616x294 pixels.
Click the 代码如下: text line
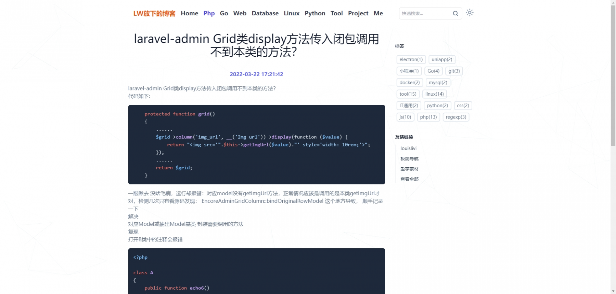pyautogui.click(x=139, y=96)
